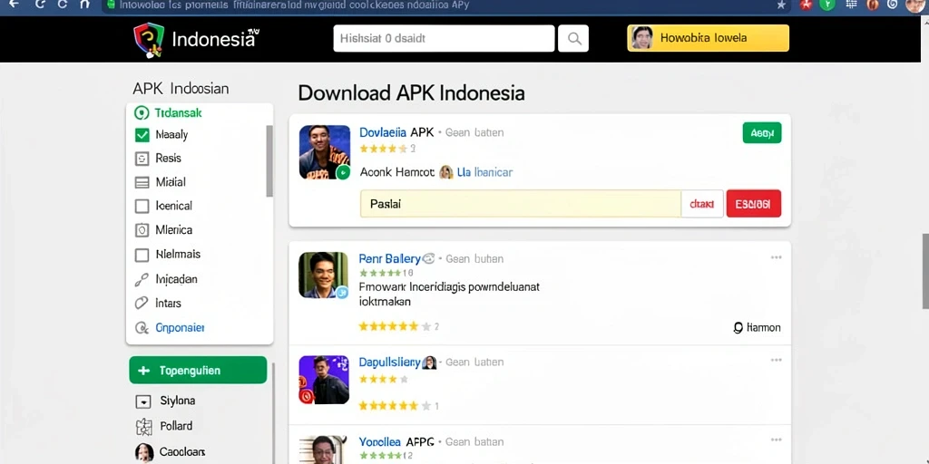This screenshot has width=929, height=464.
Task: Click the magnifier search button
Action: (x=573, y=38)
